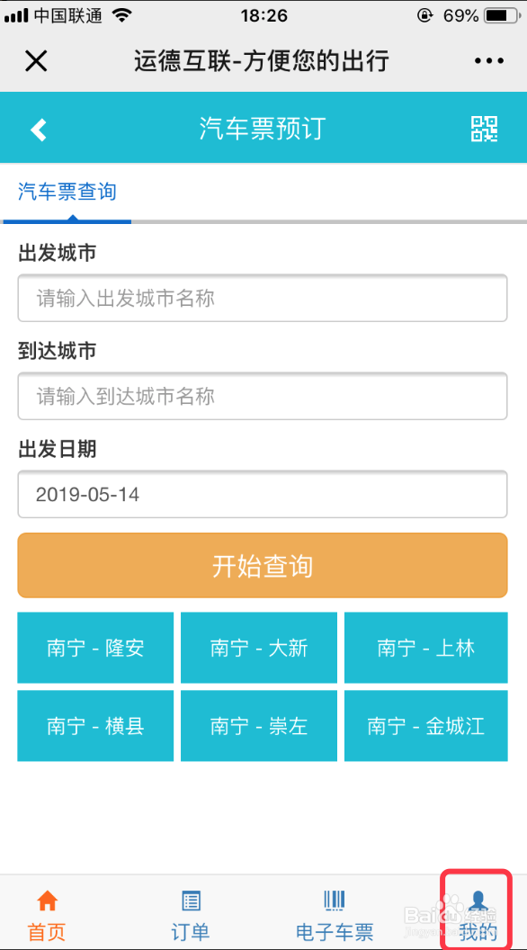
Task: Choose the 南宁 - 崇左 route
Action: click(x=260, y=726)
